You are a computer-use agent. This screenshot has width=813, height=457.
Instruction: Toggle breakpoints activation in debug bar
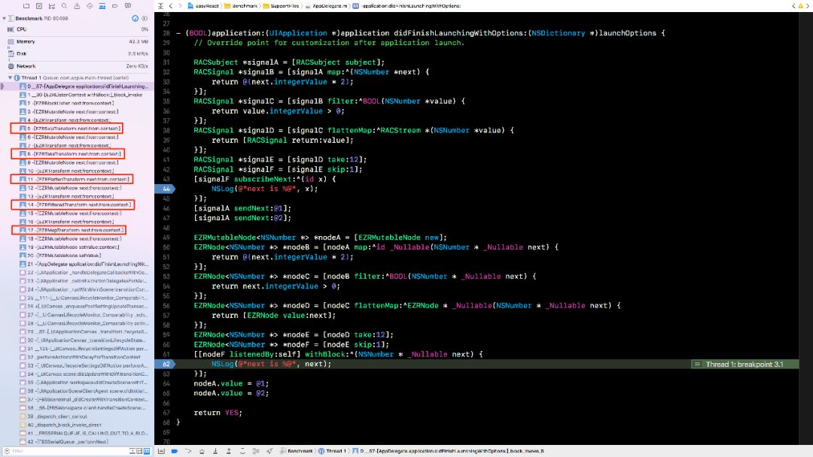point(174,451)
